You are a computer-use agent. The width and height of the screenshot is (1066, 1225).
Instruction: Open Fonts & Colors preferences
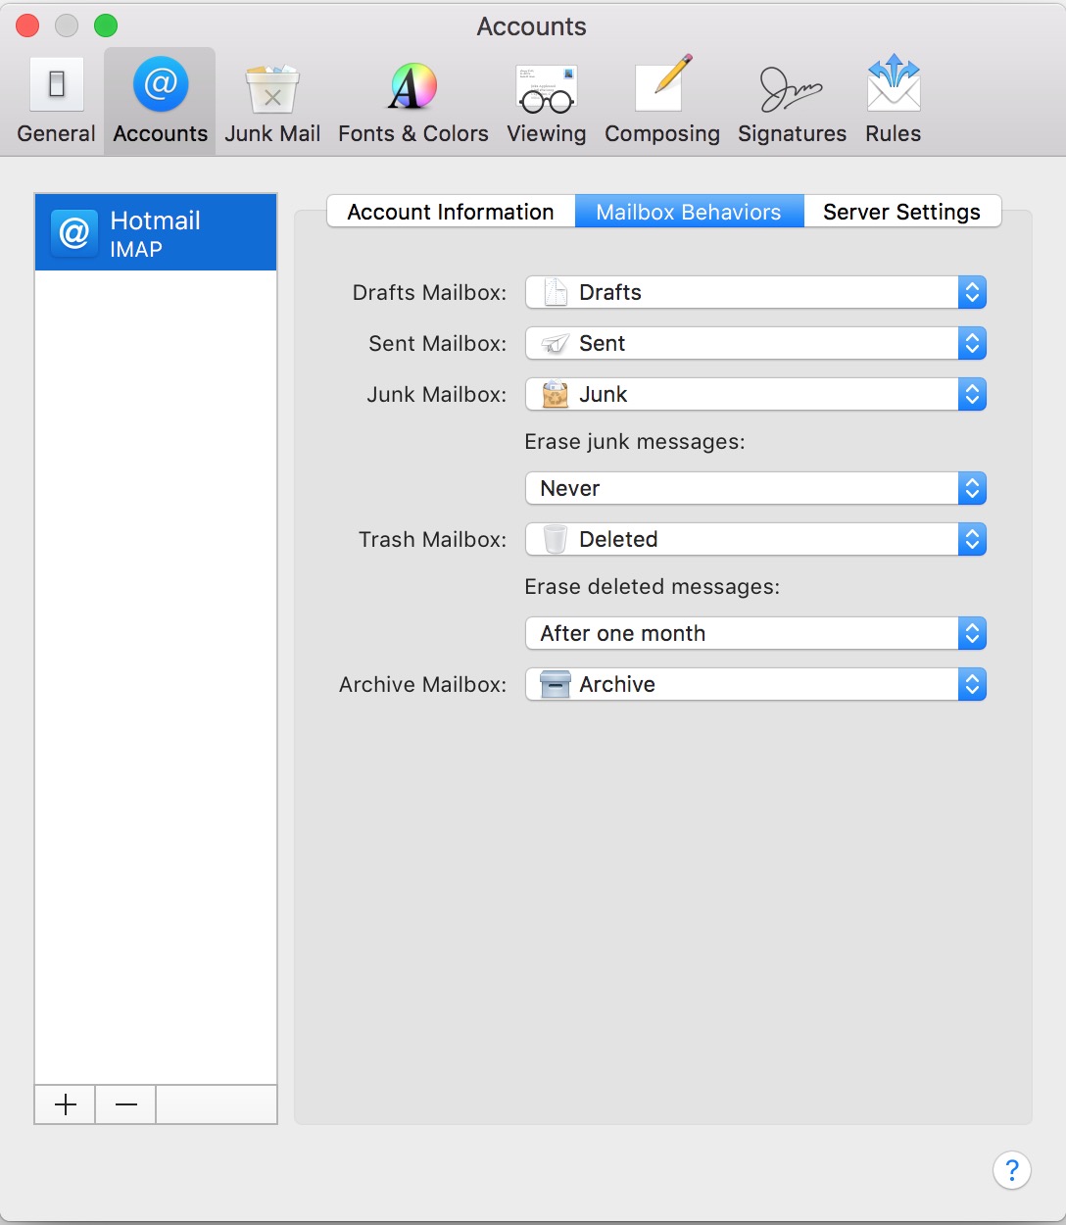pyautogui.click(x=412, y=101)
